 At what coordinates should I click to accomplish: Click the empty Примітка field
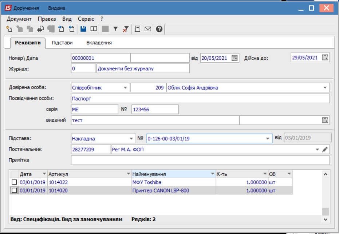(x=200, y=160)
